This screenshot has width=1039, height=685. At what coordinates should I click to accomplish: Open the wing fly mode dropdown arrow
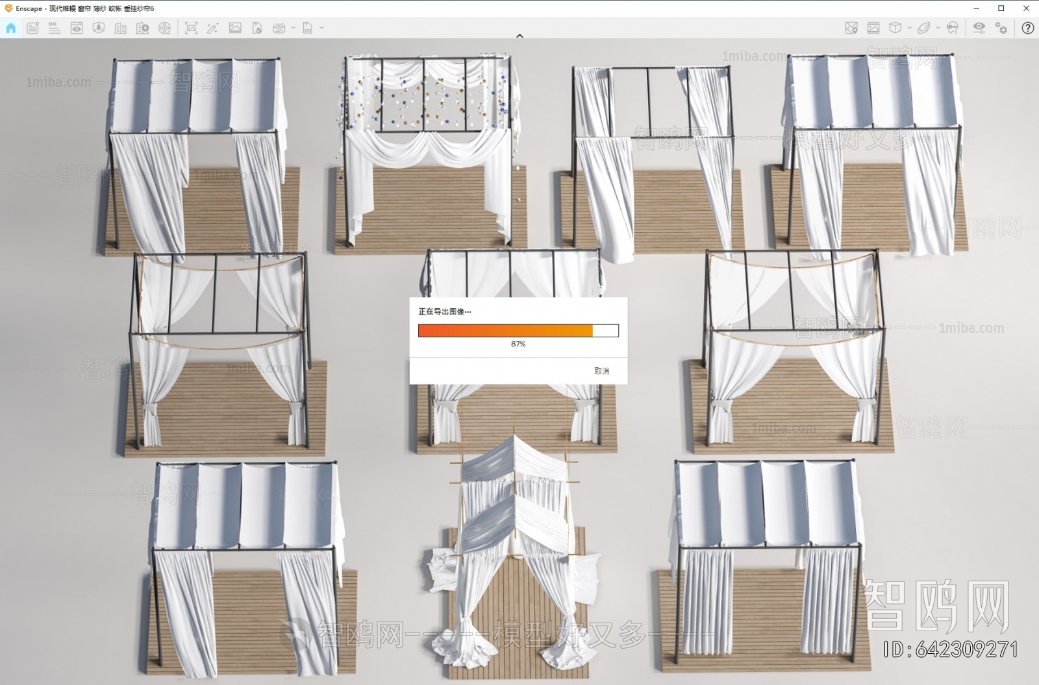[x=938, y=28]
